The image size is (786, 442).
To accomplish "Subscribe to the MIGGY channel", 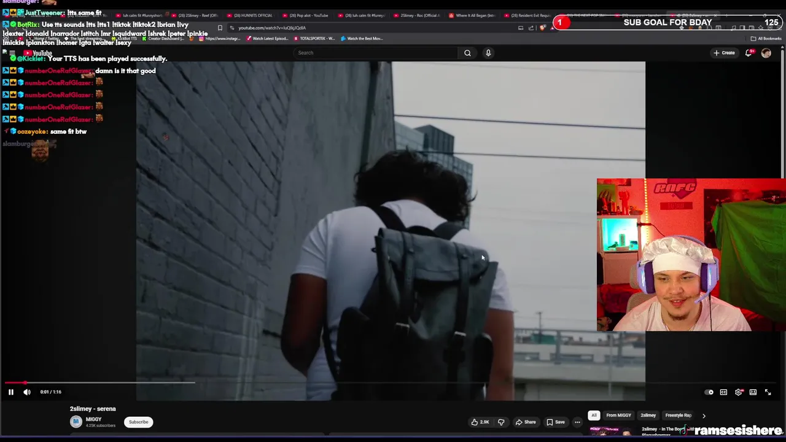I will coord(138,422).
